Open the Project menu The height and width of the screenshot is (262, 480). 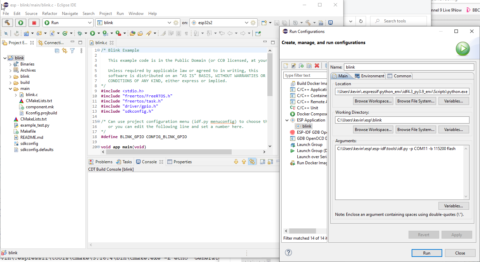click(x=105, y=14)
